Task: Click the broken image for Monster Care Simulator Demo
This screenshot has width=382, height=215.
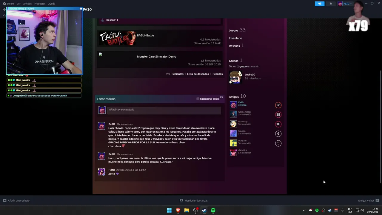Action: 101,54
